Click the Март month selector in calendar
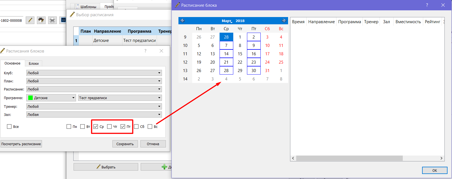The image size is (452, 179). [x=227, y=21]
